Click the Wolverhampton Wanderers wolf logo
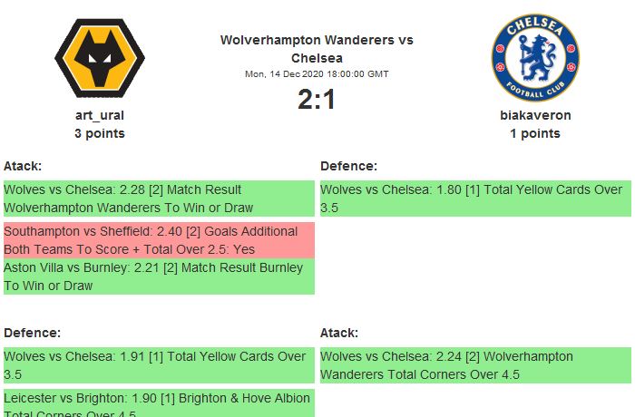Image resolution: width=635 pixels, height=417 pixels. tap(100, 56)
